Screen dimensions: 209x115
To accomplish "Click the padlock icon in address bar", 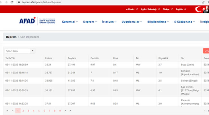I will (x=19, y=2).
